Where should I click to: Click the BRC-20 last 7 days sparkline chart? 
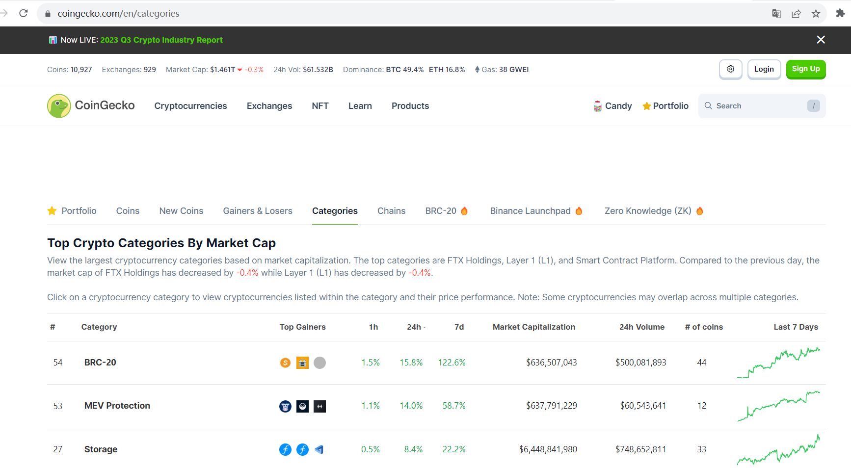coord(778,363)
